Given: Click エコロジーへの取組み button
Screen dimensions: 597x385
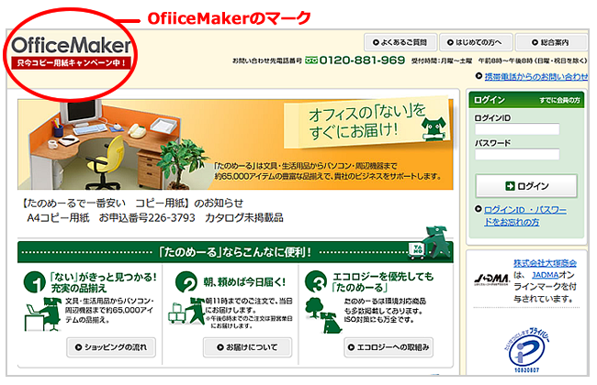Looking at the screenshot, I should [389, 347].
